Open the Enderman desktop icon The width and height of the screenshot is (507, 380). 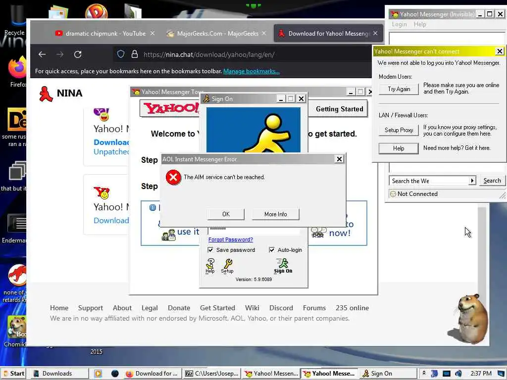(15, 228)
